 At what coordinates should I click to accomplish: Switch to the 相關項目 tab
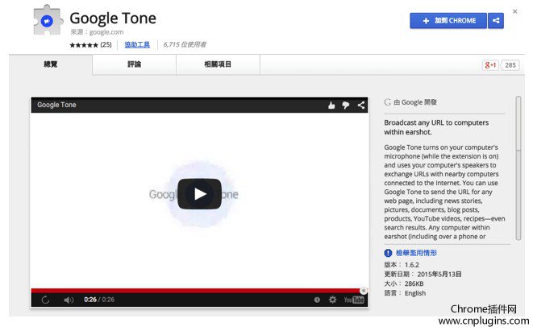pos(218,64)
